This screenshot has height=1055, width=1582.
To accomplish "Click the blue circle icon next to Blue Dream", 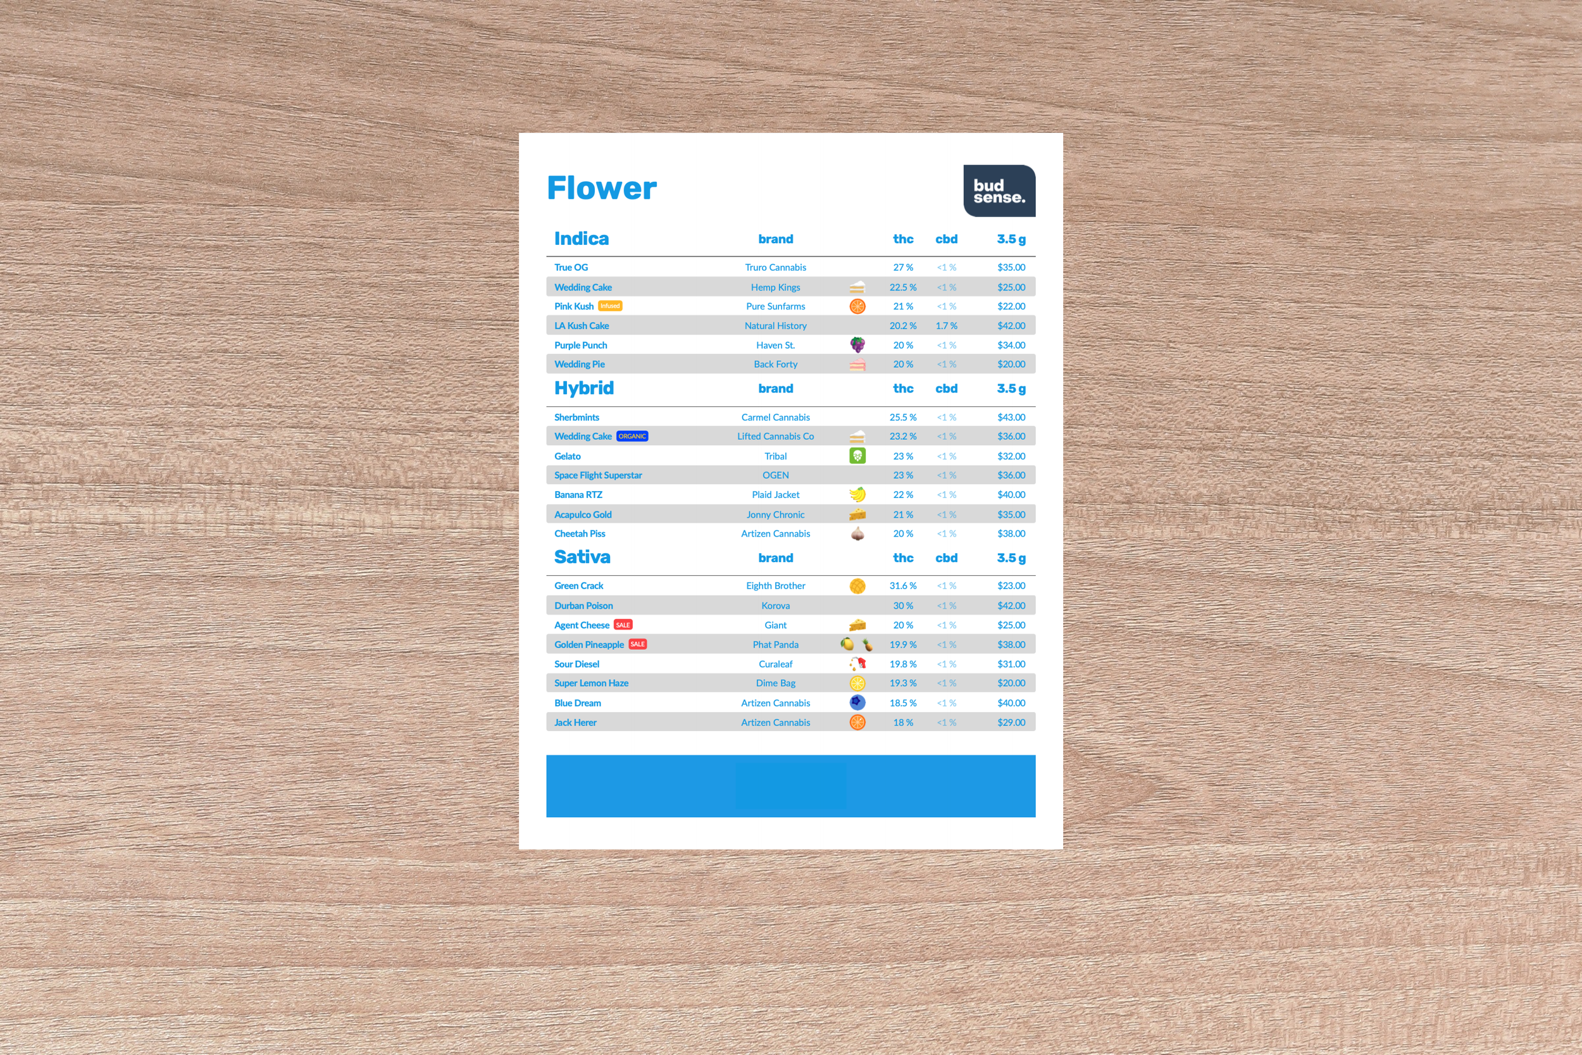I will [x=854, y=704].
